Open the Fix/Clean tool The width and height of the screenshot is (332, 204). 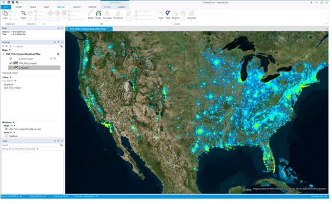107,15
